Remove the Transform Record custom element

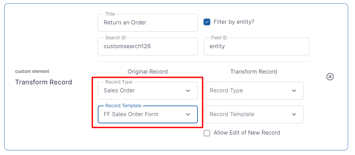point(330,77)
